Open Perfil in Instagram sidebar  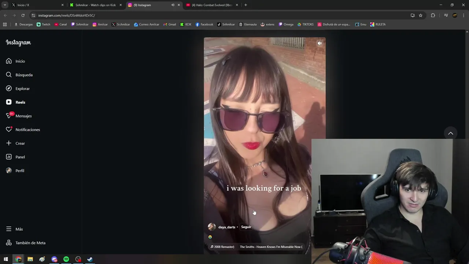tap(15, 170)
